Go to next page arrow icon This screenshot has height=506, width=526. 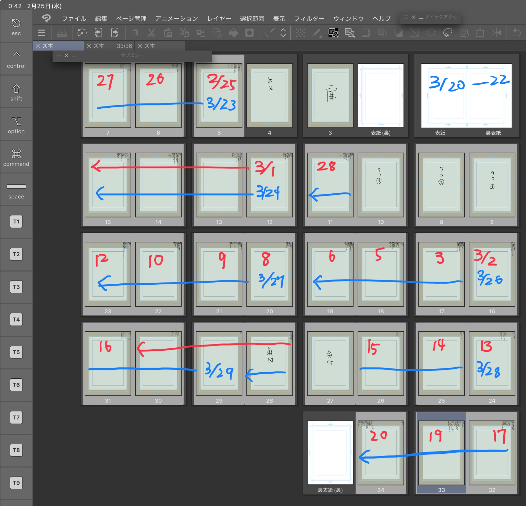tap(115, 33)
